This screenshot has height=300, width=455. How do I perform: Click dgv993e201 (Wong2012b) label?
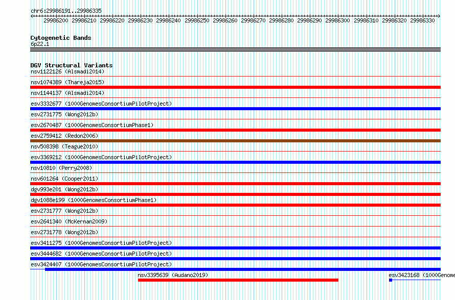pos(64,189)
